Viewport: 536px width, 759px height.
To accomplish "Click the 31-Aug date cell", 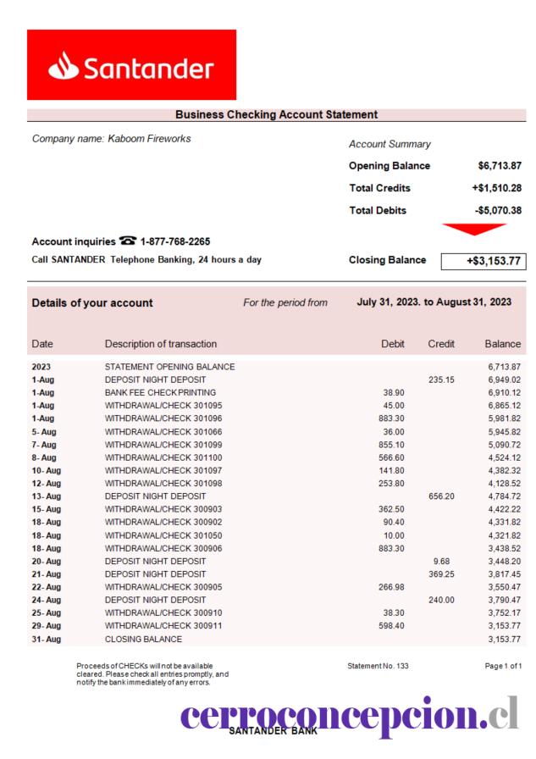I will point(47,639).
